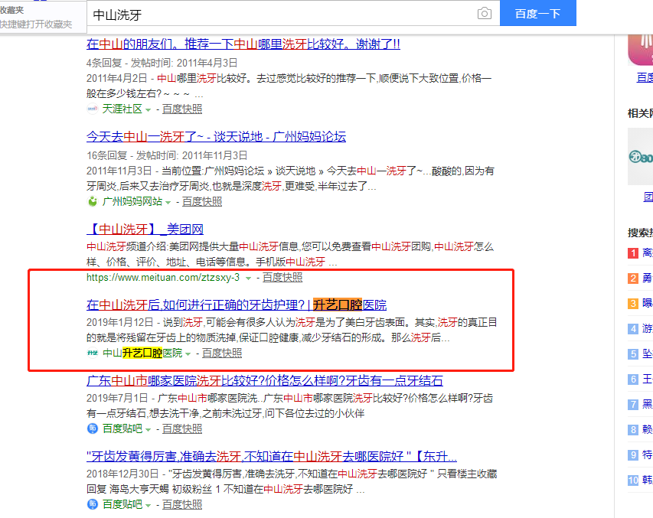Click the 广州妈妈网站 site icon
Image resolution: width=653 pixels, height=518 pixels.
coord(93,201)
